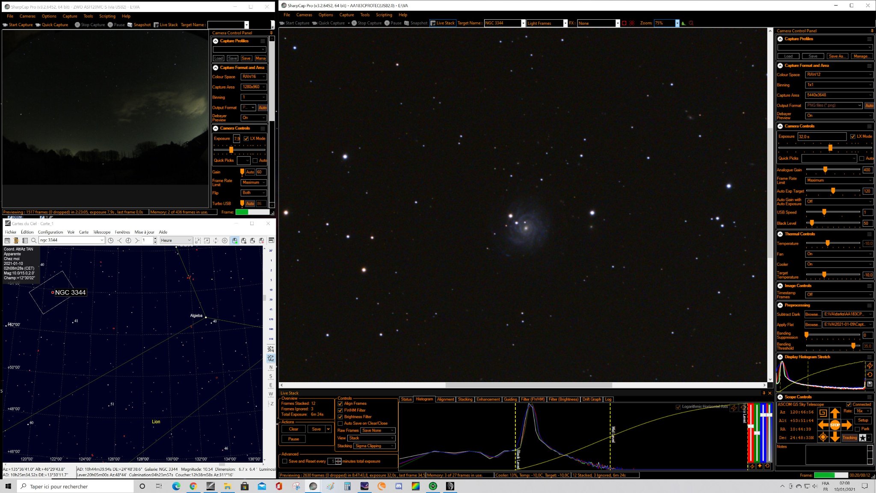Switch to the Alignment tab
Viewport: 876px width, 493px height.
point(445,399)
